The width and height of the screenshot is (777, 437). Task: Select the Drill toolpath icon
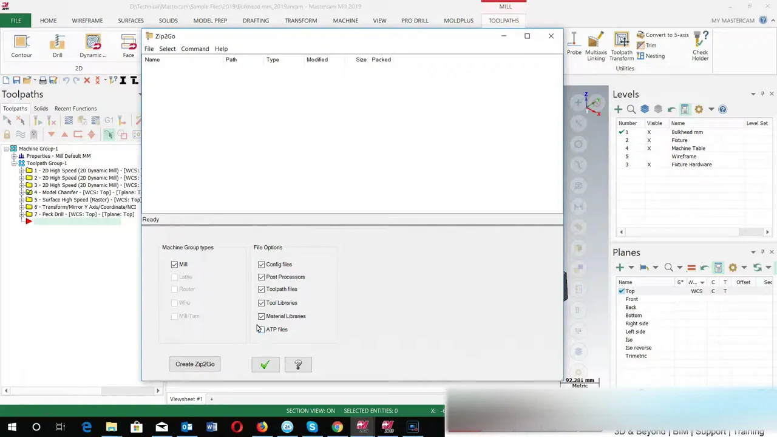[57, 47]
